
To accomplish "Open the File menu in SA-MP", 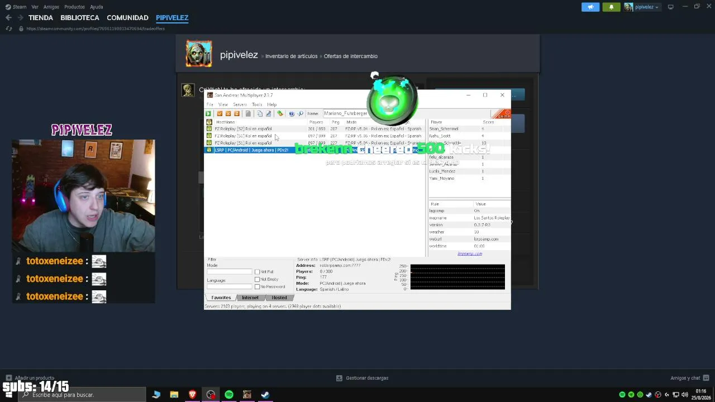I will click(x=210, y=104).
